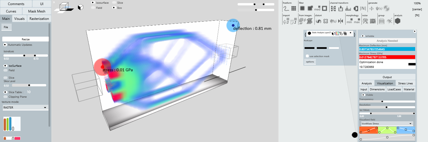
Task: Click the small cube beside the view box
Action: coord(80,7)
